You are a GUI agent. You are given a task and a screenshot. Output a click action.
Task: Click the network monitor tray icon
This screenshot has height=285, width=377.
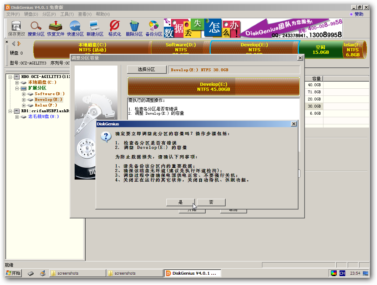click(366, 273)
